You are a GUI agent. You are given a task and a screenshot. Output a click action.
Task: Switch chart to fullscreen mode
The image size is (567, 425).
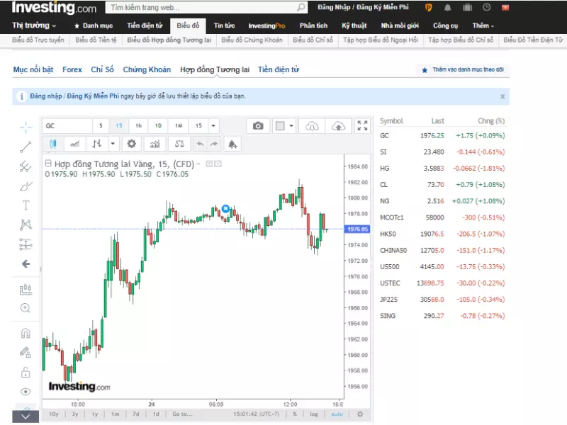click(362, 126)
